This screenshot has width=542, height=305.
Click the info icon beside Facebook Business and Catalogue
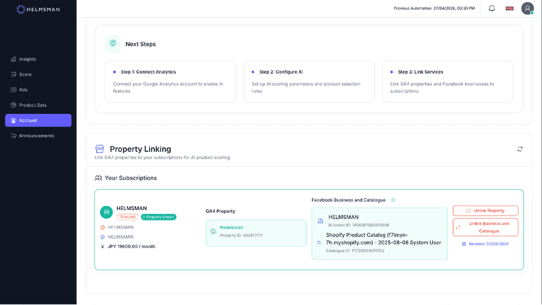pyautogui.click(x=393, y=200)
